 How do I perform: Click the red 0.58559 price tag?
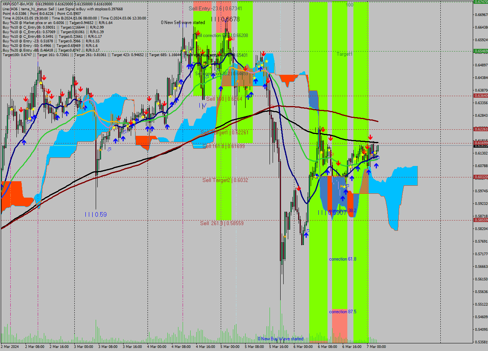[480, 220]
